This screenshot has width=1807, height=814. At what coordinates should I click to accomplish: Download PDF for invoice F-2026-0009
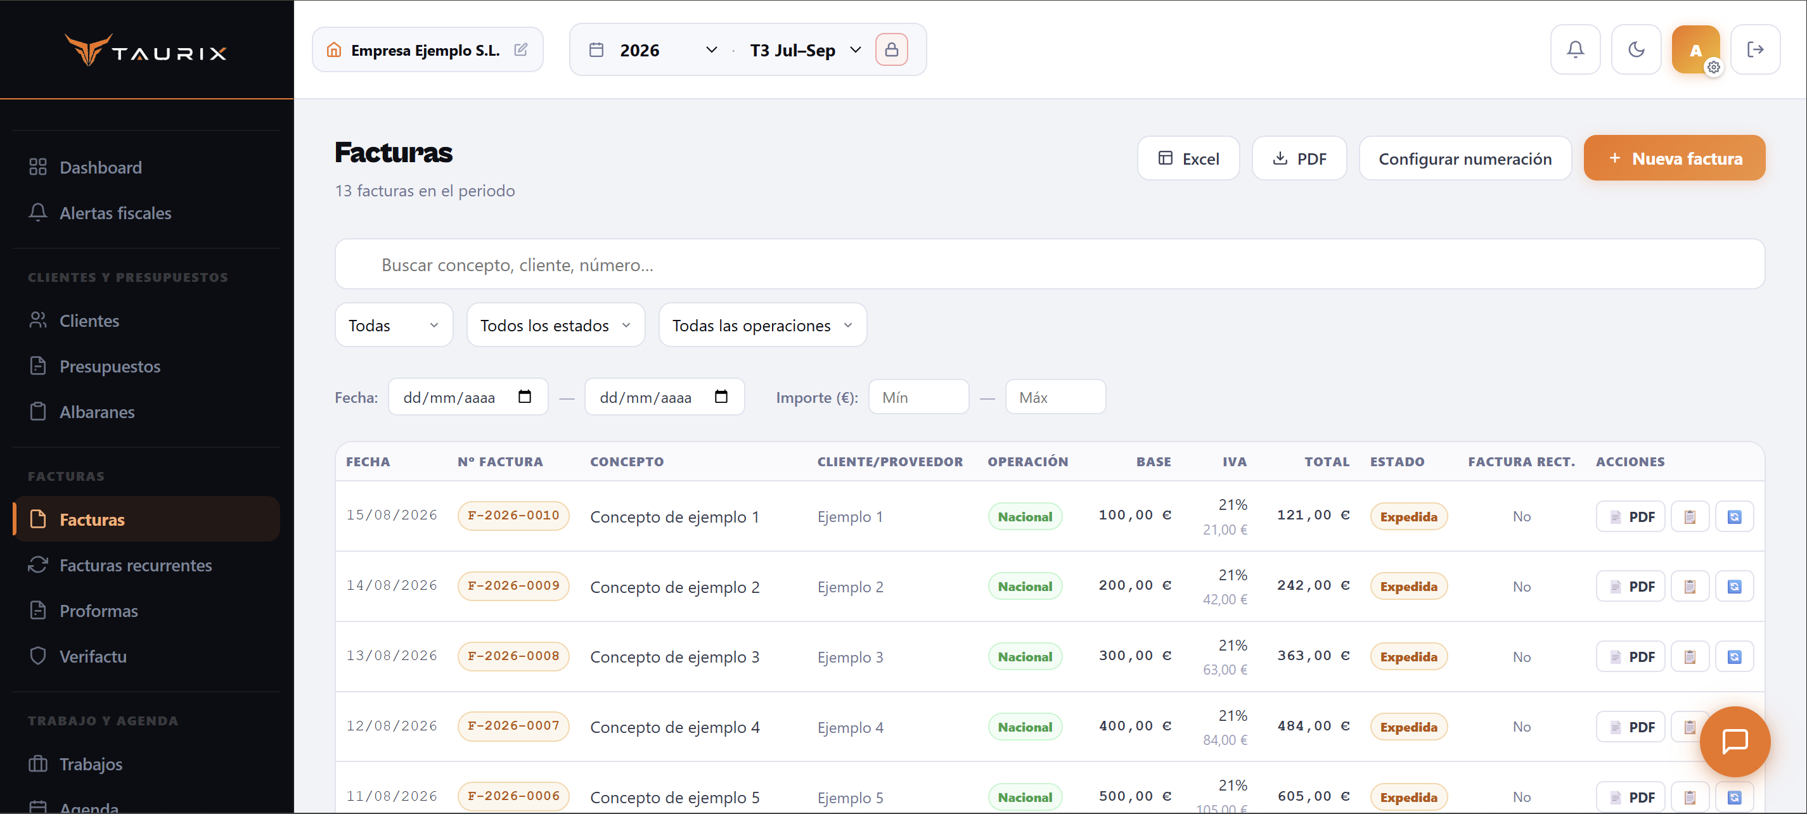click(1630, 587)
